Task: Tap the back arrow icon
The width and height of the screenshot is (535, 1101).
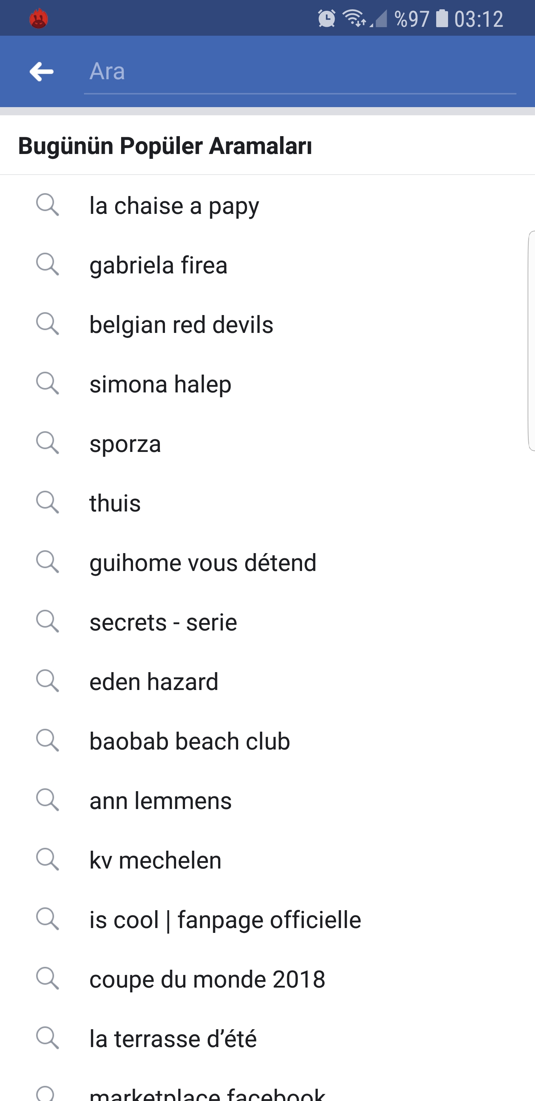Action: click(x=41, y=71)
